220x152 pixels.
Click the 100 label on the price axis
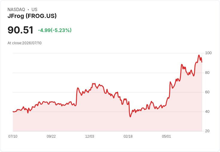[x=208, y=53]
